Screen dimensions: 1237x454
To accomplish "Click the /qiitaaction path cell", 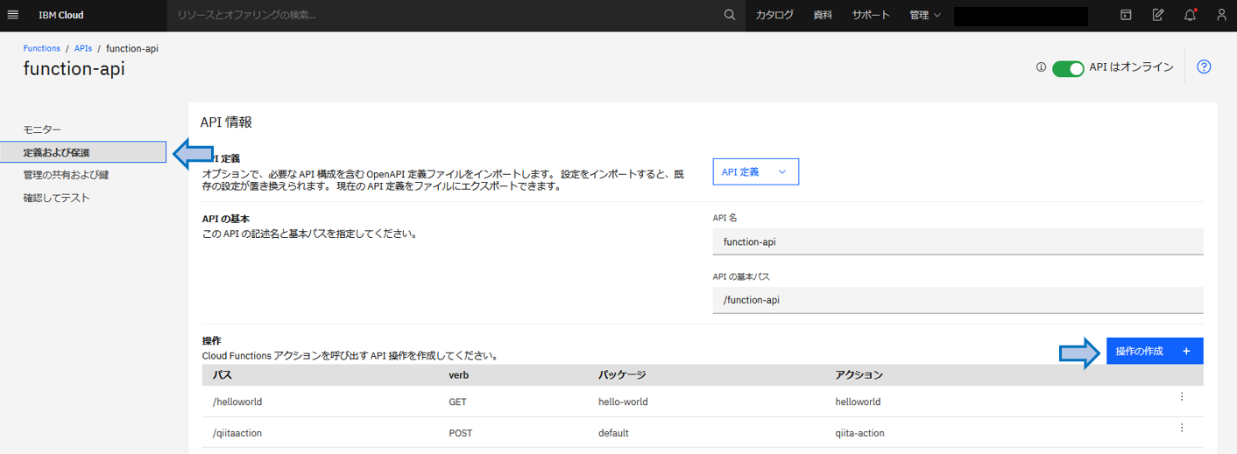I will pyautogui.click(x=237, y=433).
